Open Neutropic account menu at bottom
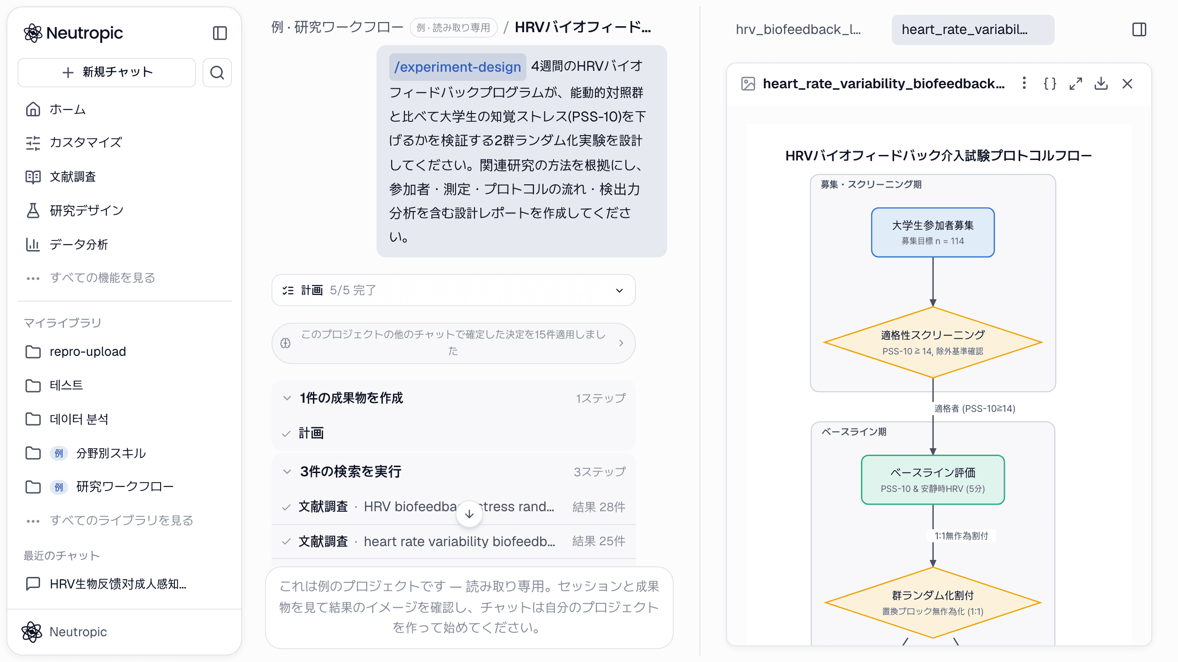The width and height of the screenshot is (1178, 662). click(124, 632)
